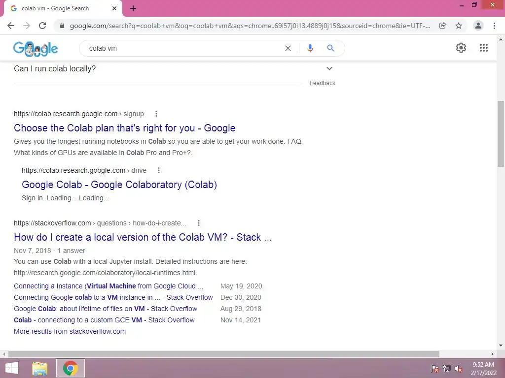This screenshot has height=378, width=505.
Task: Click the horizontal scrollbar thumb
Action: 224,354
